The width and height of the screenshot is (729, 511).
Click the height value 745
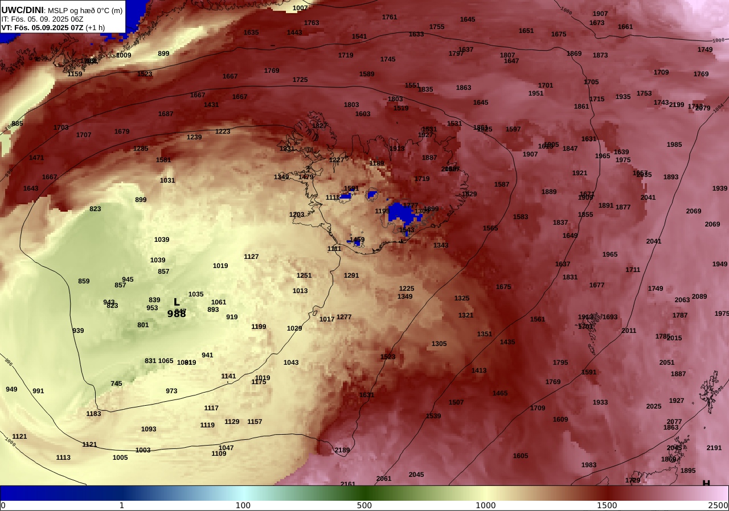116,384
